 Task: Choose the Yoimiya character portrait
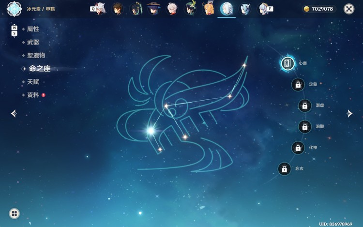coord(208,8)
